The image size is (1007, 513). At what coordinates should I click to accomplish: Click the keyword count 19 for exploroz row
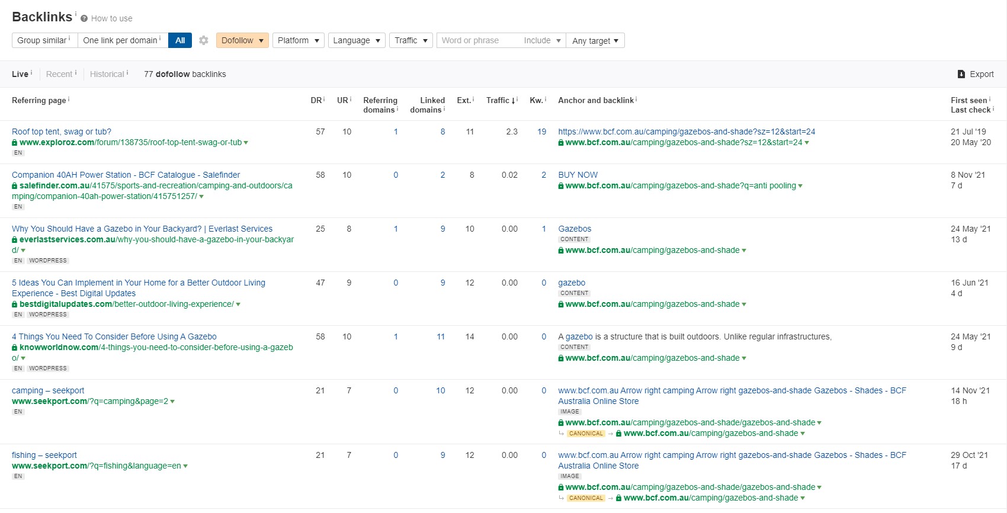pyautogui.click(x=541, y=132)
